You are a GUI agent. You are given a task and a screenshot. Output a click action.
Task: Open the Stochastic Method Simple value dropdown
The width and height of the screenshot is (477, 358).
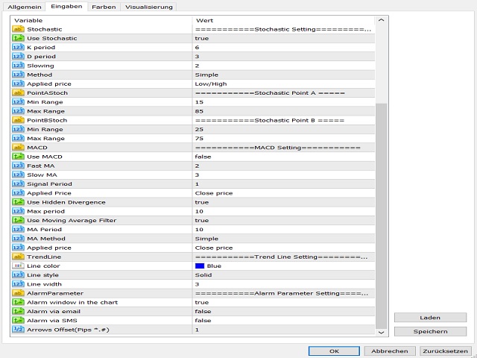coord(283,75)
